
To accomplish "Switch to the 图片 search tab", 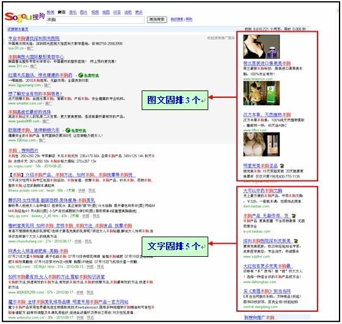I will point(84,12).
